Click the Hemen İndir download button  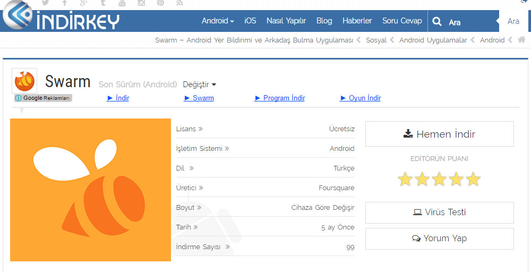[440, 134]
